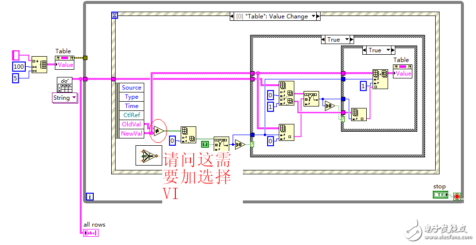The height and width of the screenshot is (245, 476).
Task: Click the pink tunnel entering the event structure
Action: pyautogui.click(x=113, y=79)
